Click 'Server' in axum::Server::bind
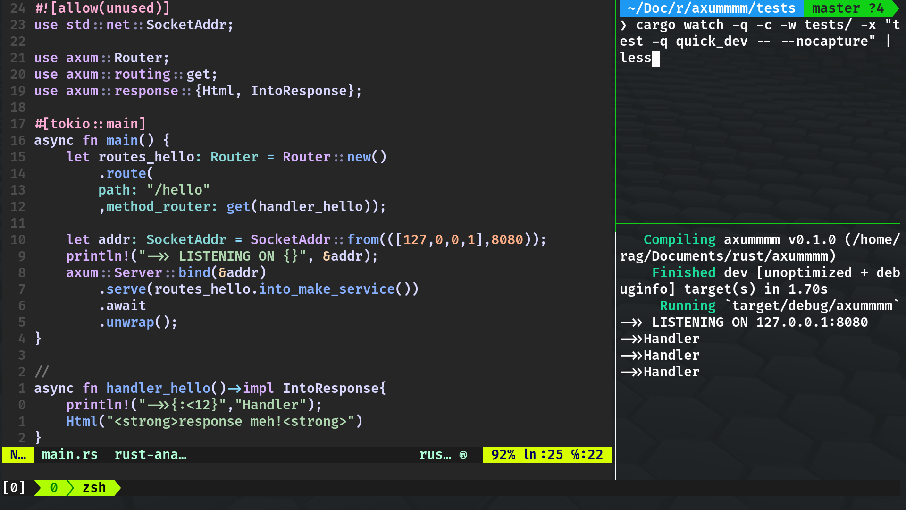Viewport: 906px width, 510px height. click(x=138, y=273)
